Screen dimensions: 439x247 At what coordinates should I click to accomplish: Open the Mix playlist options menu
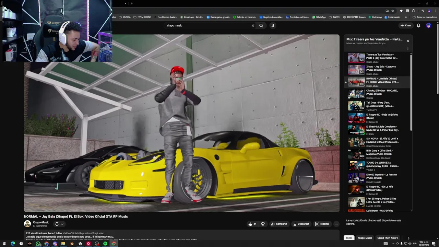408,48
